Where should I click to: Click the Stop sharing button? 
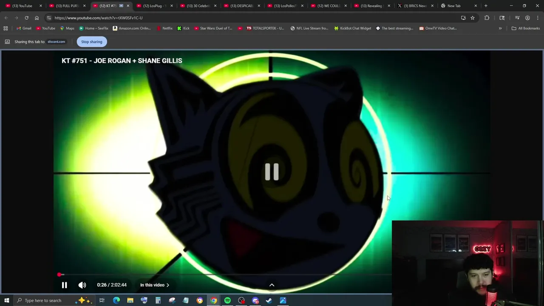tap(92, 42)
